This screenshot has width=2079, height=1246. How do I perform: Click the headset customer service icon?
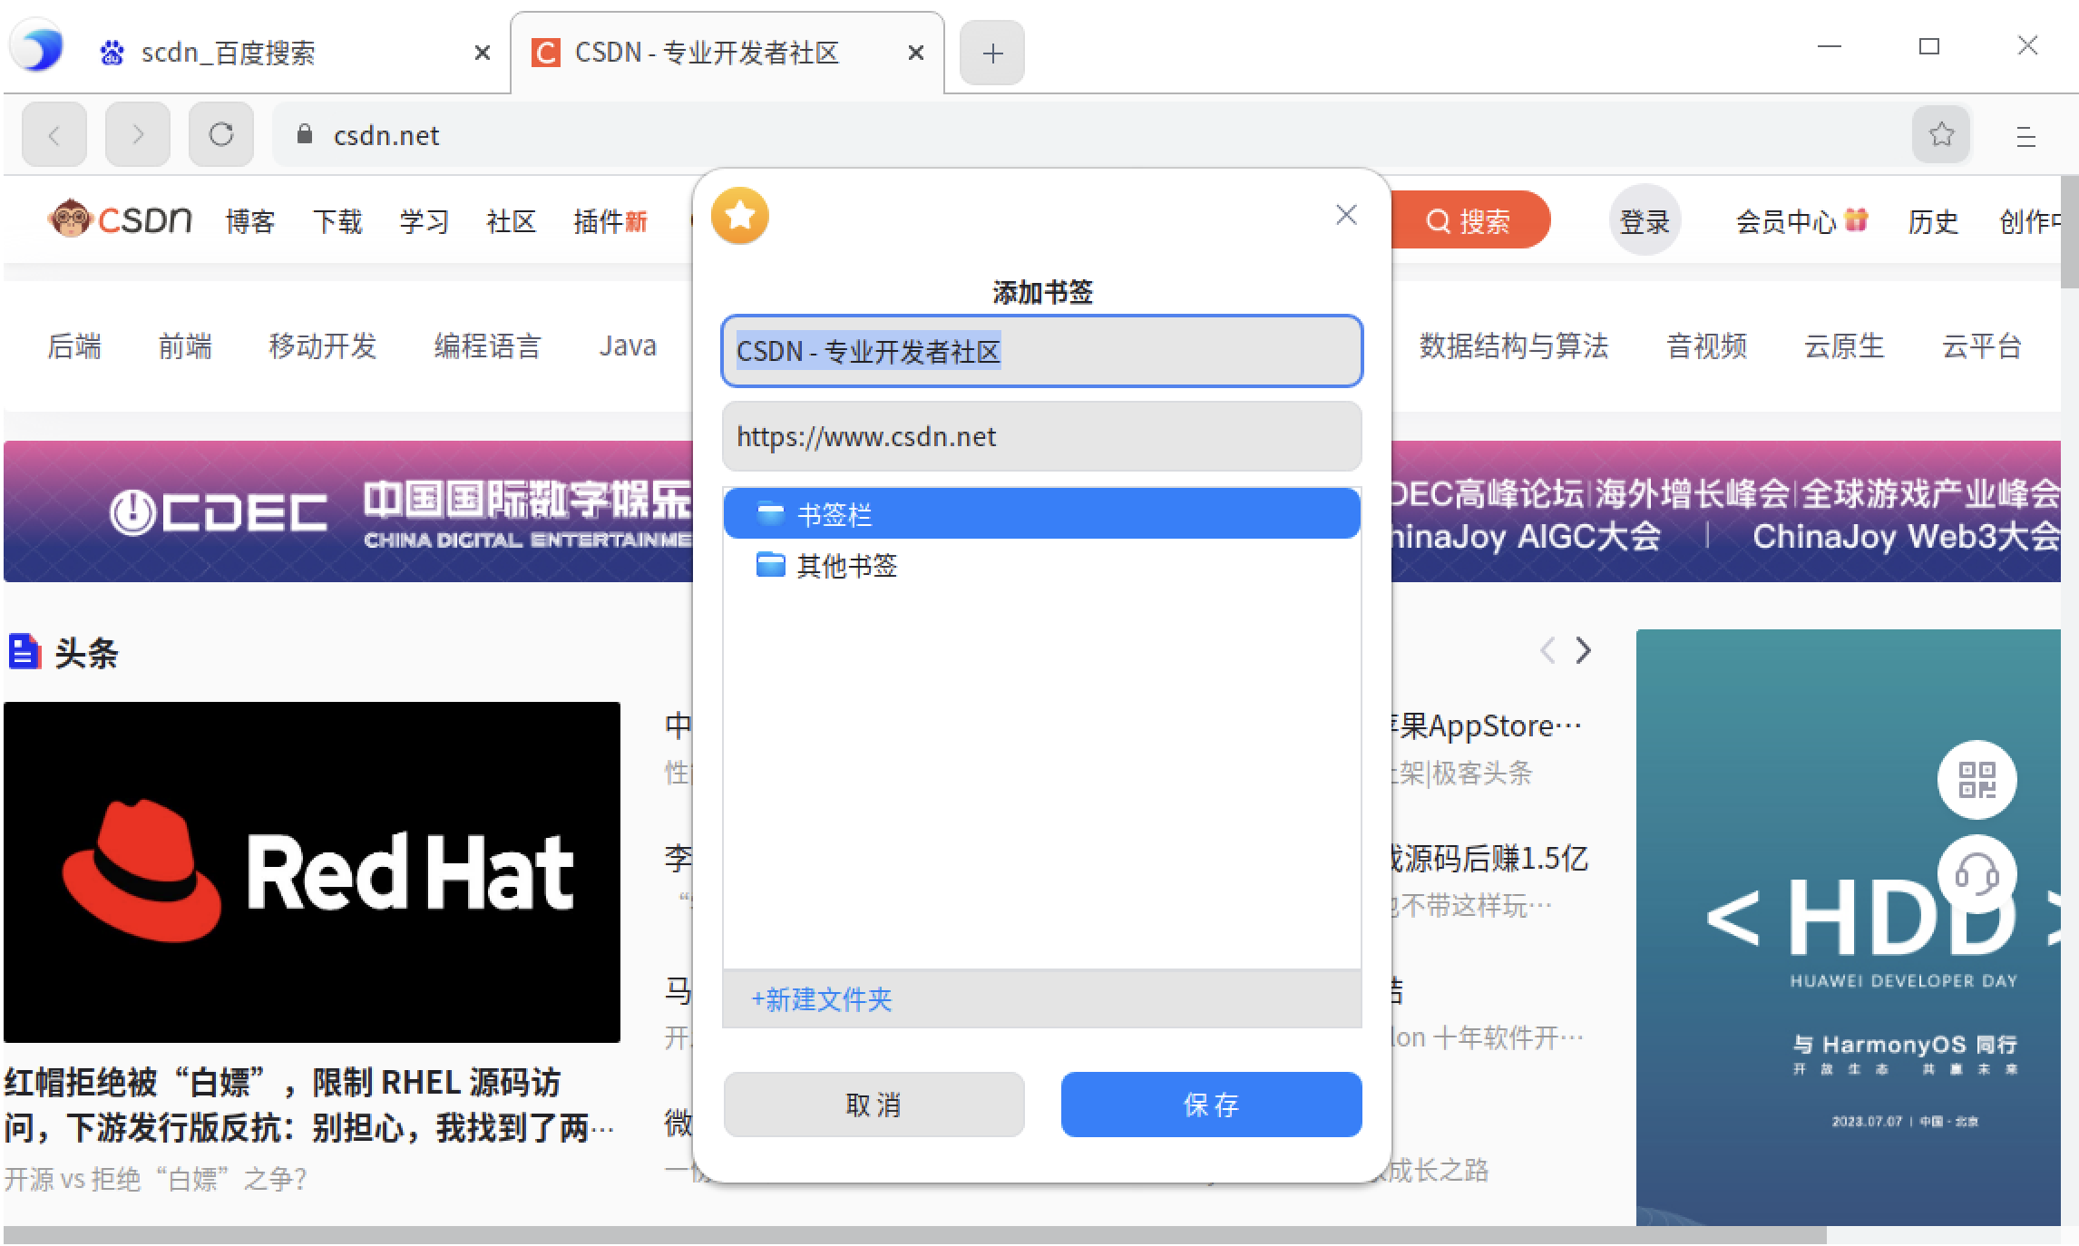(1977, 874)
